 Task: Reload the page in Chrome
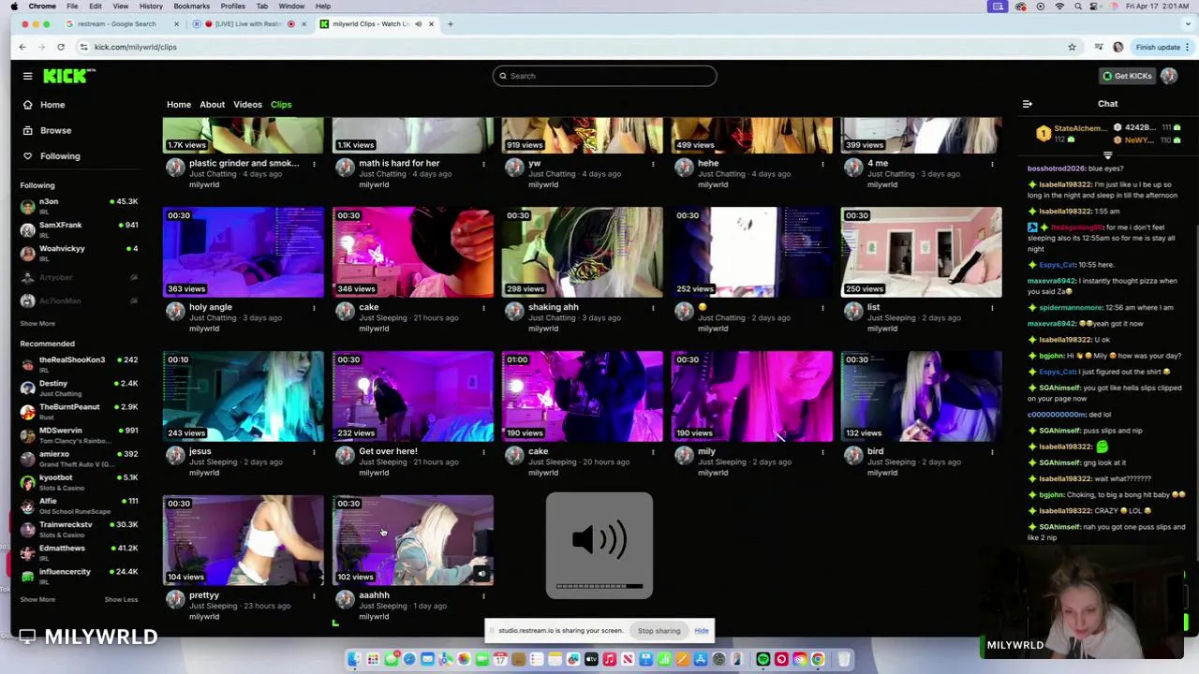pyautogui.click(x=61, y=47)
